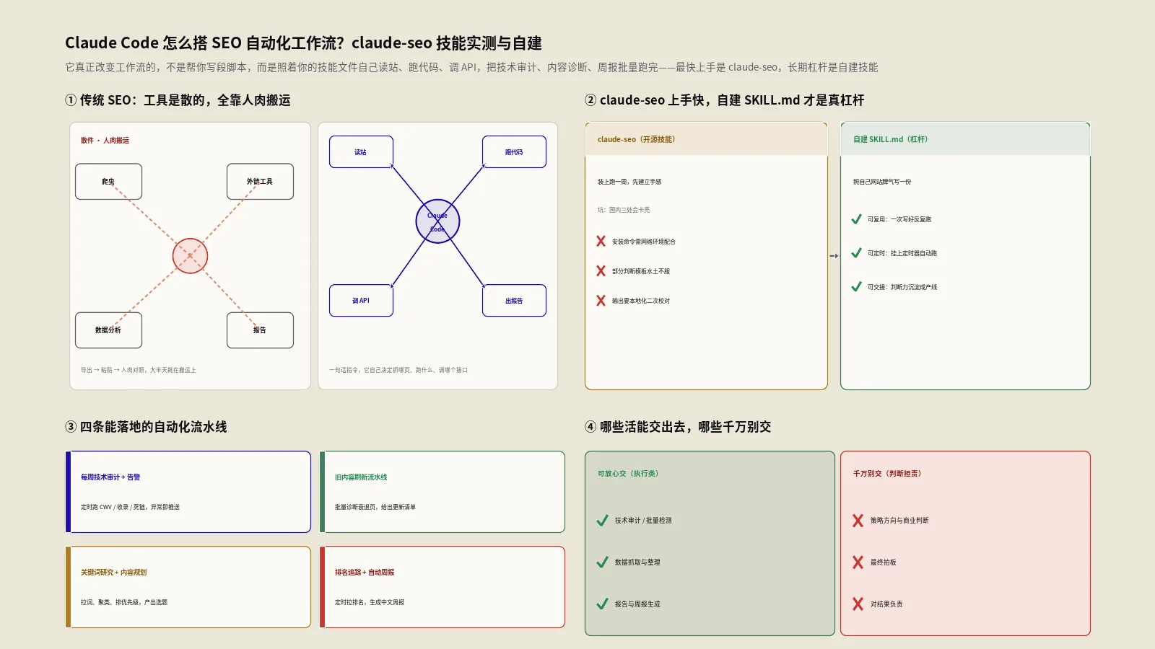The width and height of the screenshot is (1155, 649).
Task: Click the red X beside 对结果负责
Action: coord(858,604)
